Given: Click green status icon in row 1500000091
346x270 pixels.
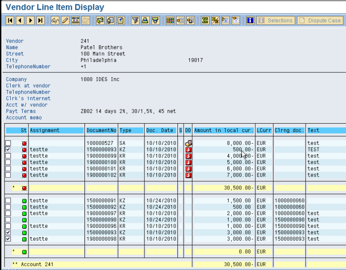Looking at the screenshot, I should [24, 201].
